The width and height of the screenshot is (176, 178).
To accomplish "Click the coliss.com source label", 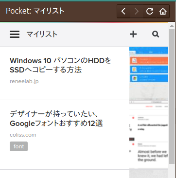I will tap(23, 135).
